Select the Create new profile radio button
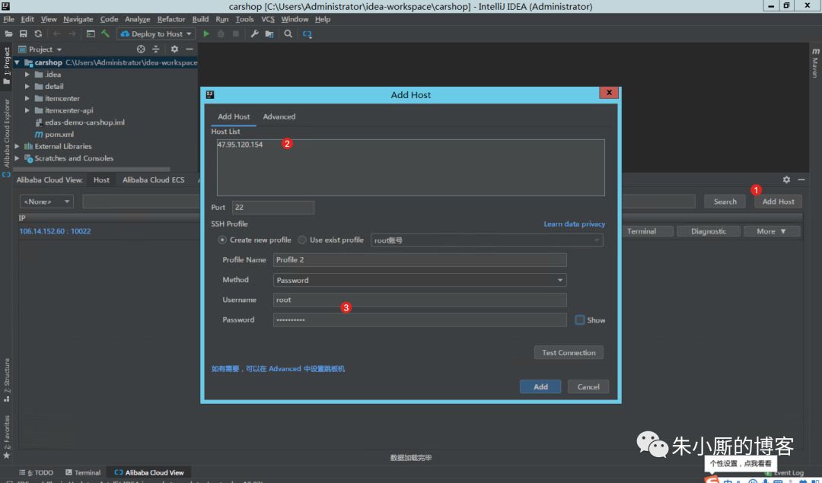Screen dimensions: 822x483 click(222, 240)
